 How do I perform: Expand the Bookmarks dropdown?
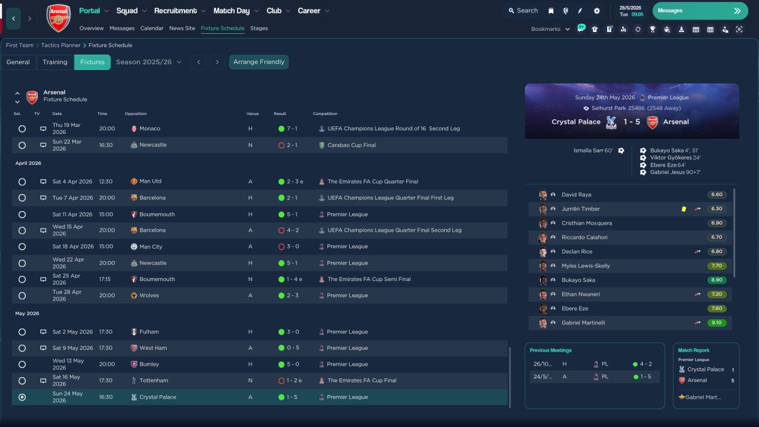(550, 29)
